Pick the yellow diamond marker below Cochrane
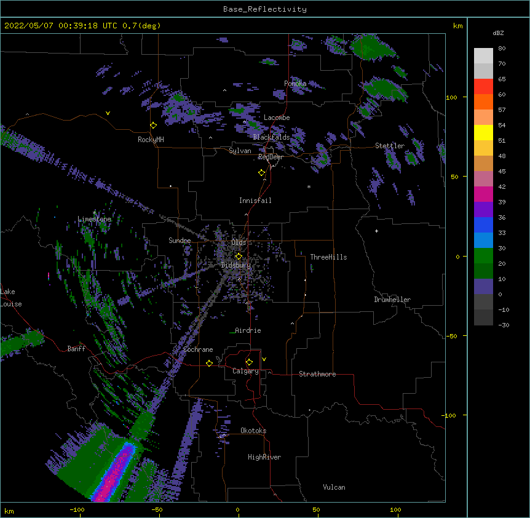530x518 pixels. pyautogui.click(x=209, y=364)
